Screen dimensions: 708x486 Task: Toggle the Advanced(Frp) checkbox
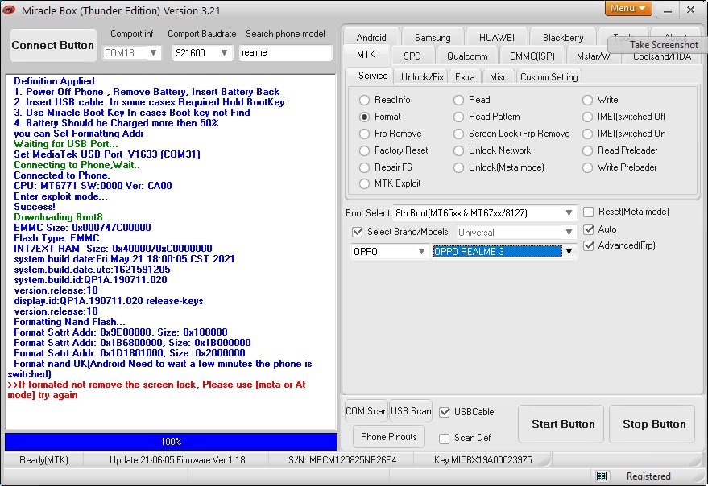click(588, 245)
